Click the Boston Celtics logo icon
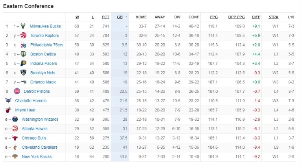 [x=23, y=54]
